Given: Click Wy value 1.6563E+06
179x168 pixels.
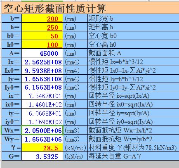Looking at the screenshot, I should pyautogui.click(x=42, y=139).
